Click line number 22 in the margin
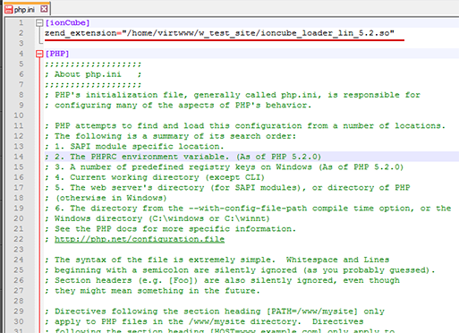 [19, 239]
